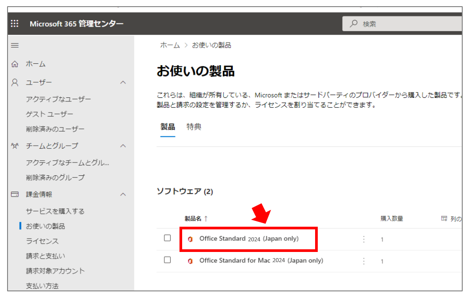Collapse the navigation hamburger menu

pos(15,45)
